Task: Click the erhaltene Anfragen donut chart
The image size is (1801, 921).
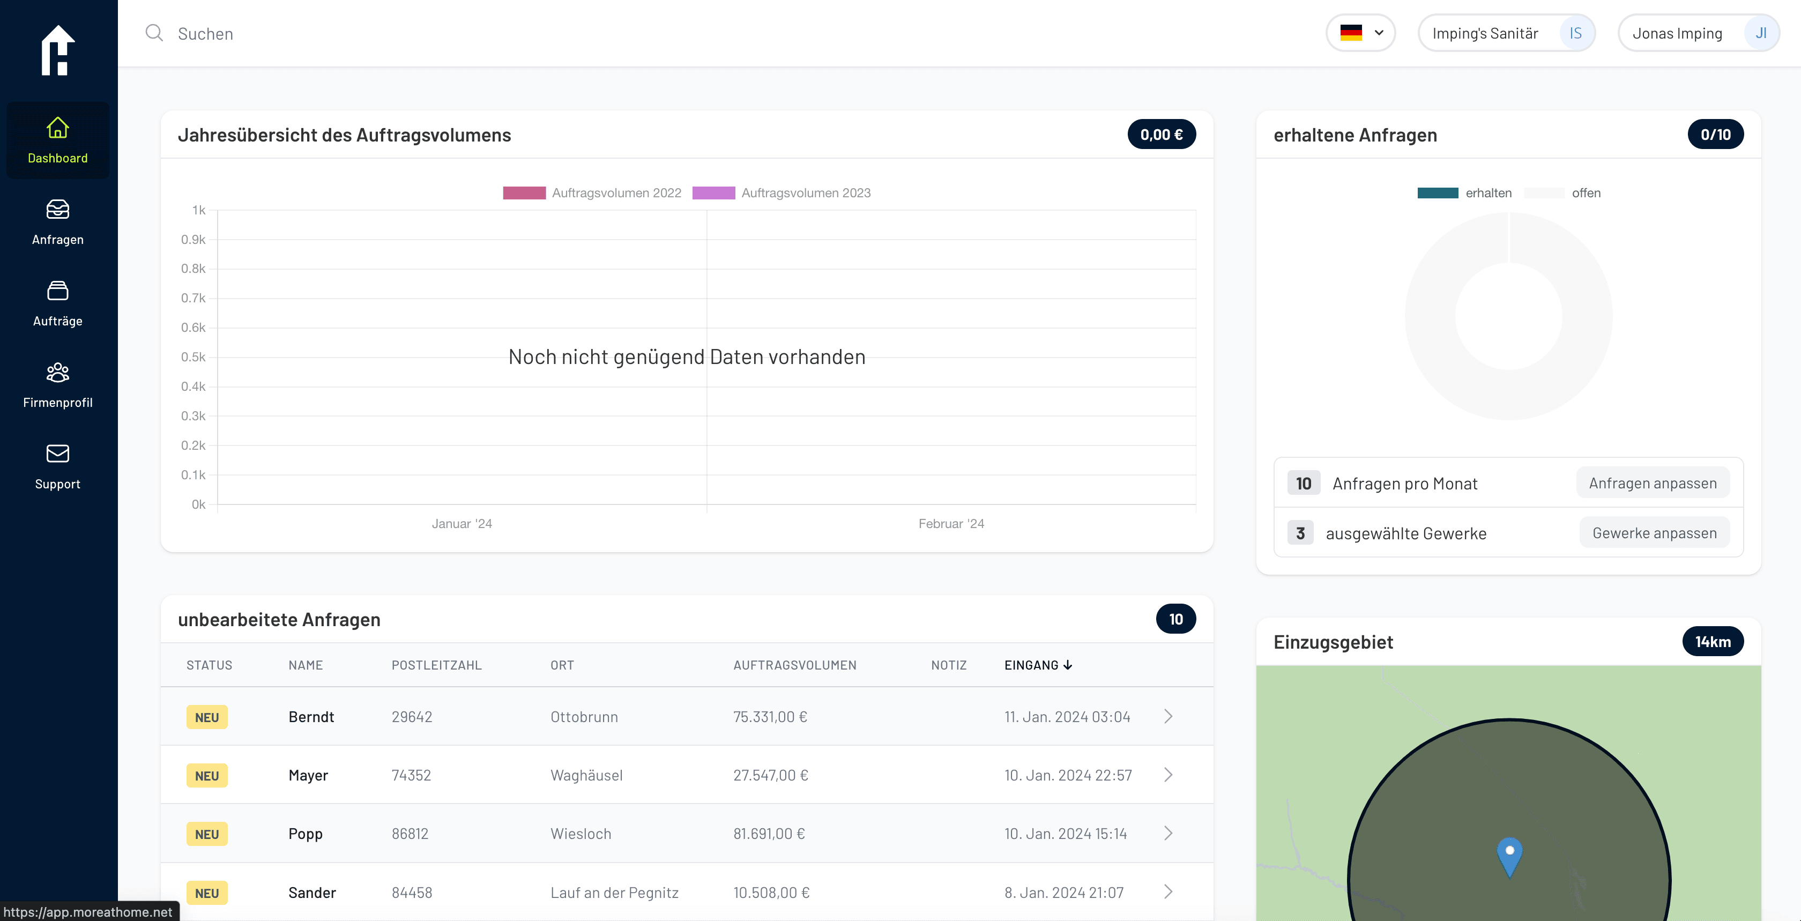Action: click(x=1509, y=316)
